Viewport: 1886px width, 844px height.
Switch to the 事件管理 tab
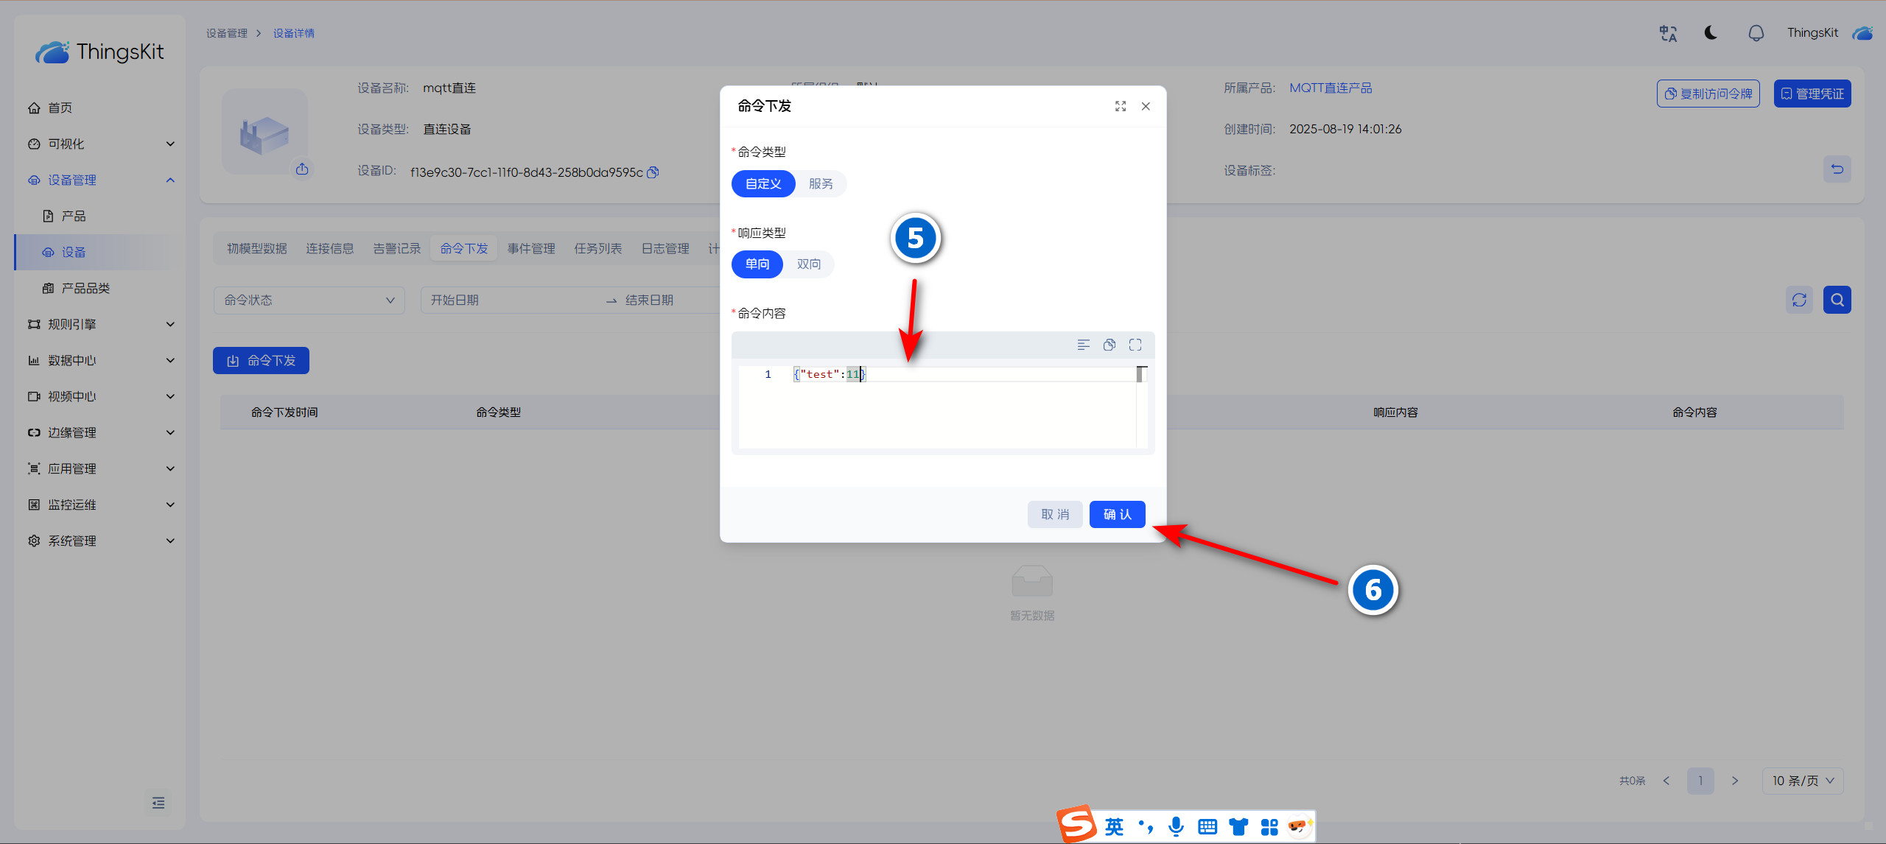point(531,248)
